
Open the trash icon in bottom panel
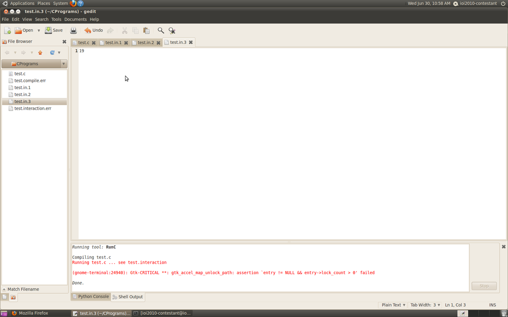point(503,313)
